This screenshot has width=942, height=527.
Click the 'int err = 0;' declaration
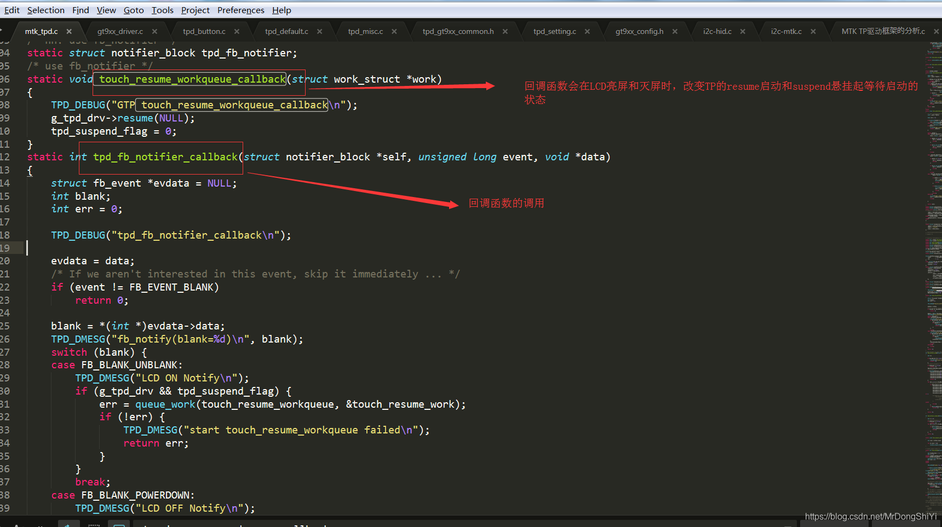87,209
